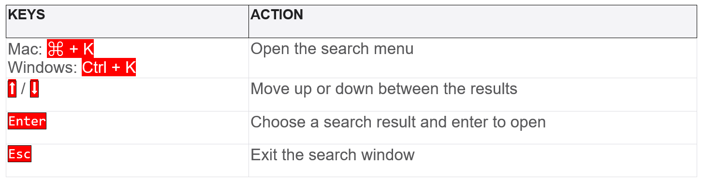Click the empty area beside the Esc badge
Screen dimensions: 702x181
click(140, 160)
